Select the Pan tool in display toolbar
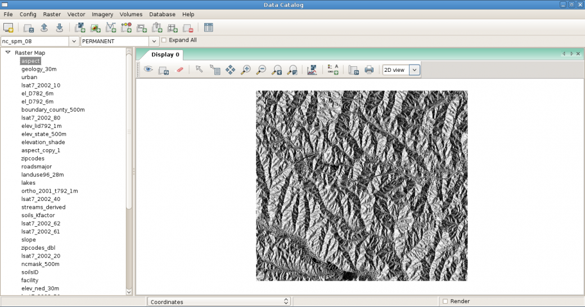Viewport: 585px width, 307px height. click(230, 70)
